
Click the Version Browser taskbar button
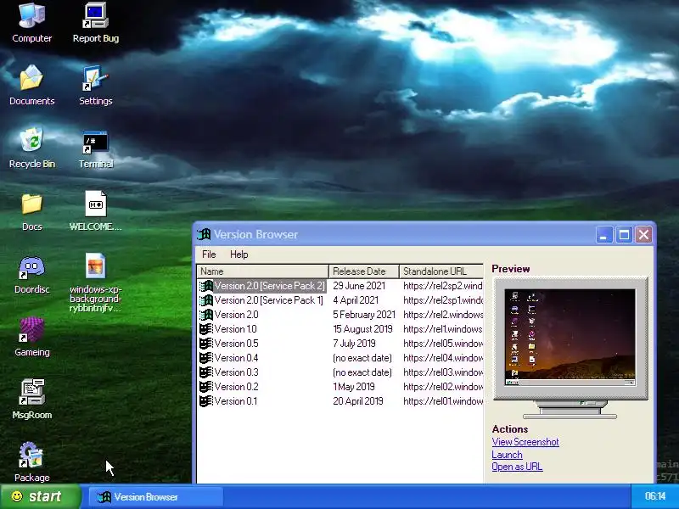[156, 497]
